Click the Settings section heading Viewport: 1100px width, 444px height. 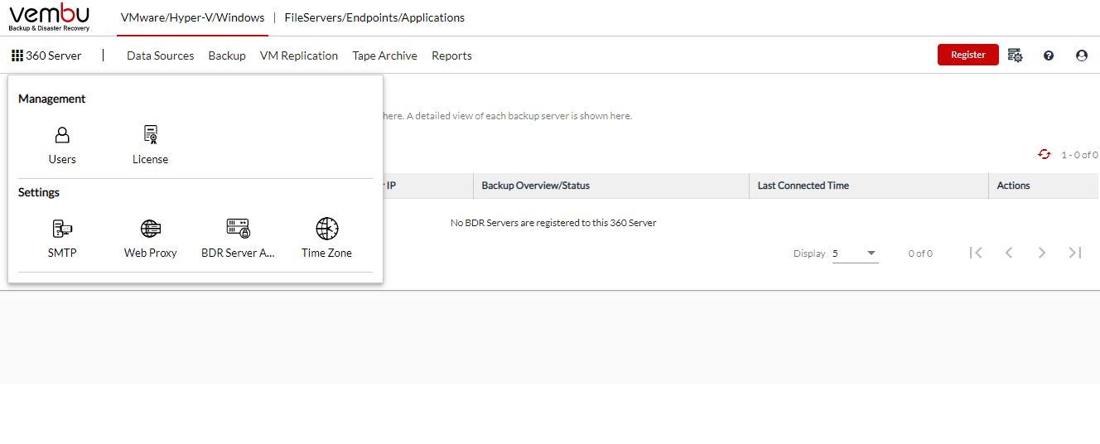pyautogui.click(x=39, y=192)
